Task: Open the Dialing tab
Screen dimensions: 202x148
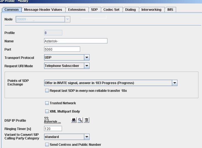Action: [130, 9]
